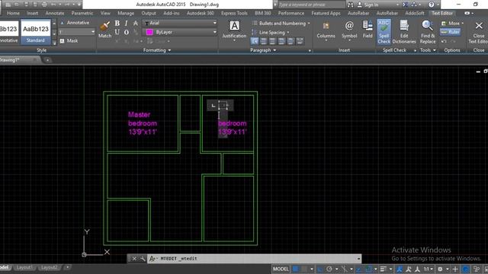Select the Text Editor tab

(x=442, y=13)
